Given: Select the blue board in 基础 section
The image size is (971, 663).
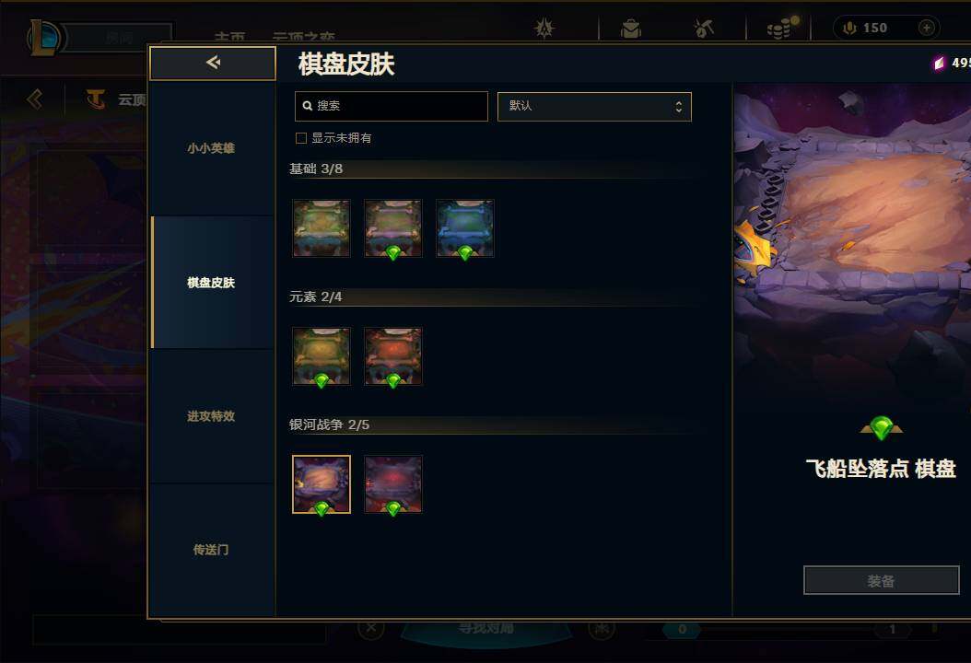Looking at the screenshot, I should [465, 228].
